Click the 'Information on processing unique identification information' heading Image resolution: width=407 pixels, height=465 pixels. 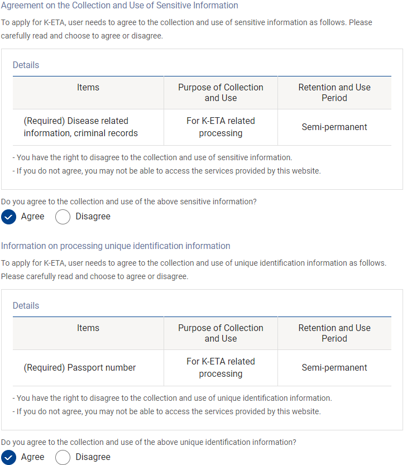pyautogui.click(x=116, y=246)
